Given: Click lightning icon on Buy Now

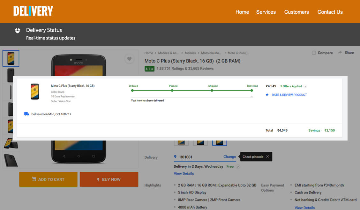Looking at the screenshot, I should tap(98, 179).
